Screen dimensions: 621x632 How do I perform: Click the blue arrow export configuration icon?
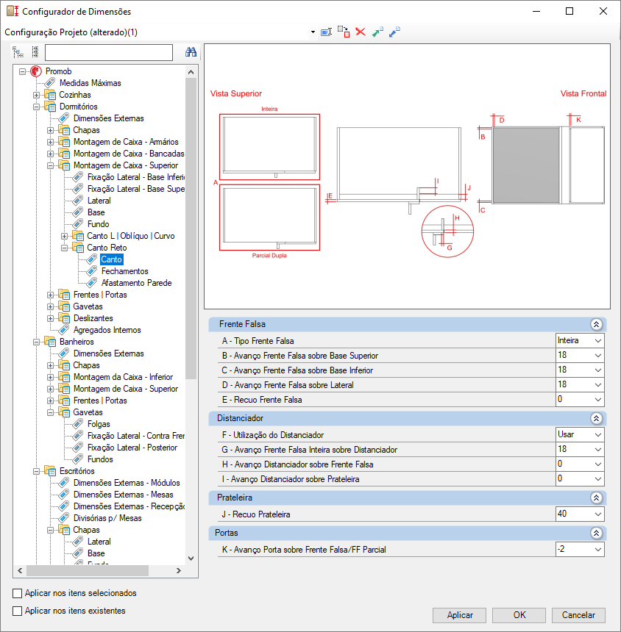pos(394,32)
